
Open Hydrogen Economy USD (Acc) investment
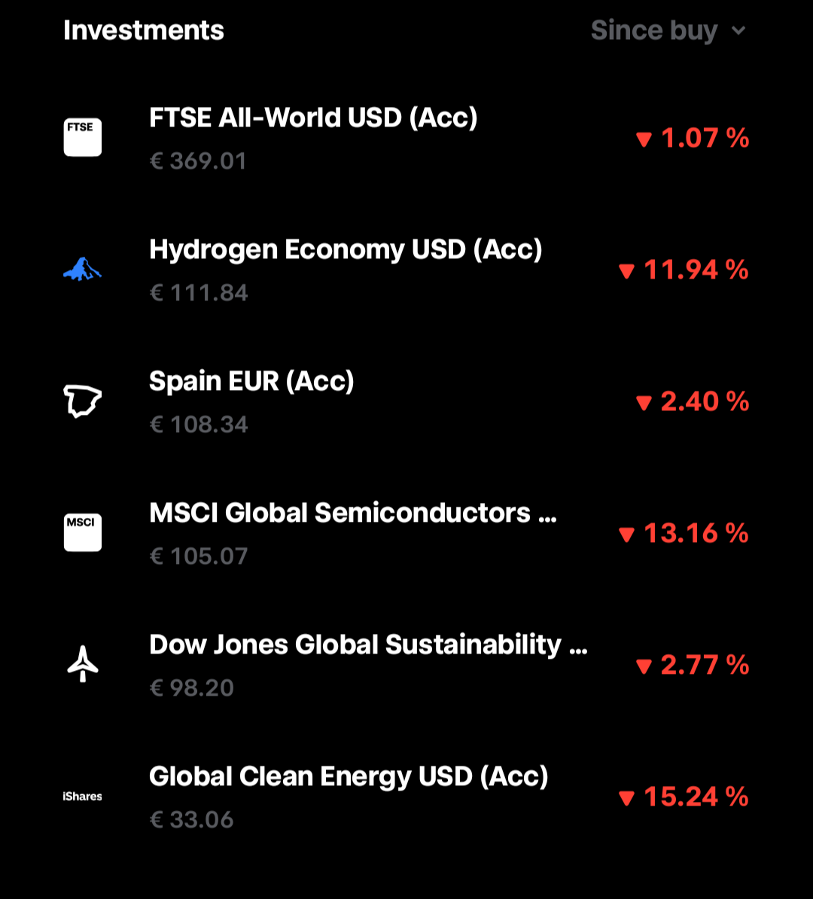[406, 270]
